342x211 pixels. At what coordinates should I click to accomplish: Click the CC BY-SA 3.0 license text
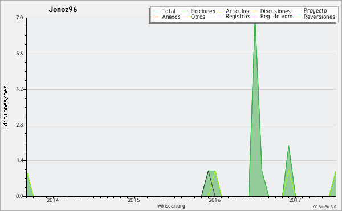(x=324, y=207)
